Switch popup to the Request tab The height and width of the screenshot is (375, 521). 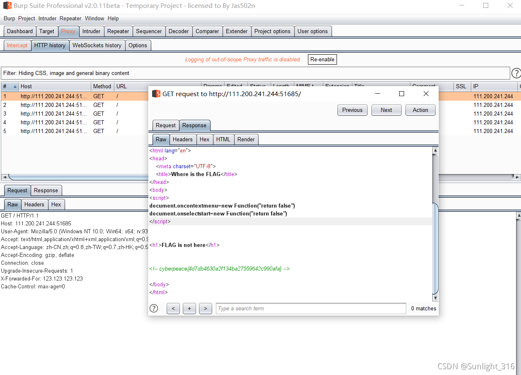click(166, 126)
